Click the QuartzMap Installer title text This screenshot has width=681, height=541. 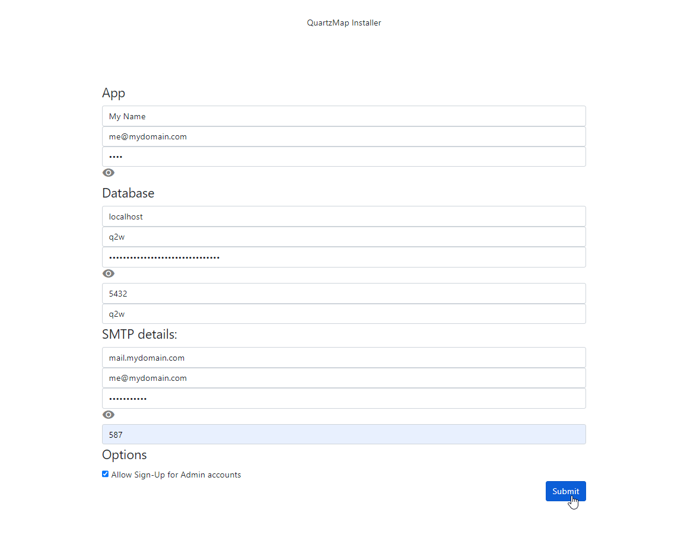[x=344, y=23]
